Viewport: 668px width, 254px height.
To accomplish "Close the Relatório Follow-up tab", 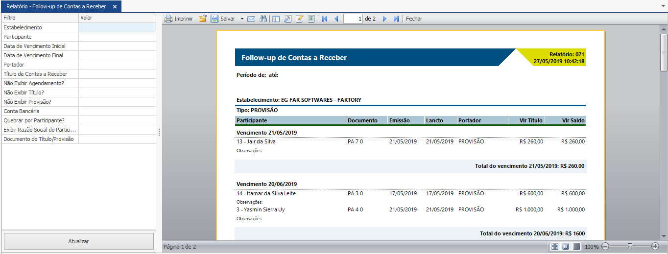I will [x=115, y=6].
